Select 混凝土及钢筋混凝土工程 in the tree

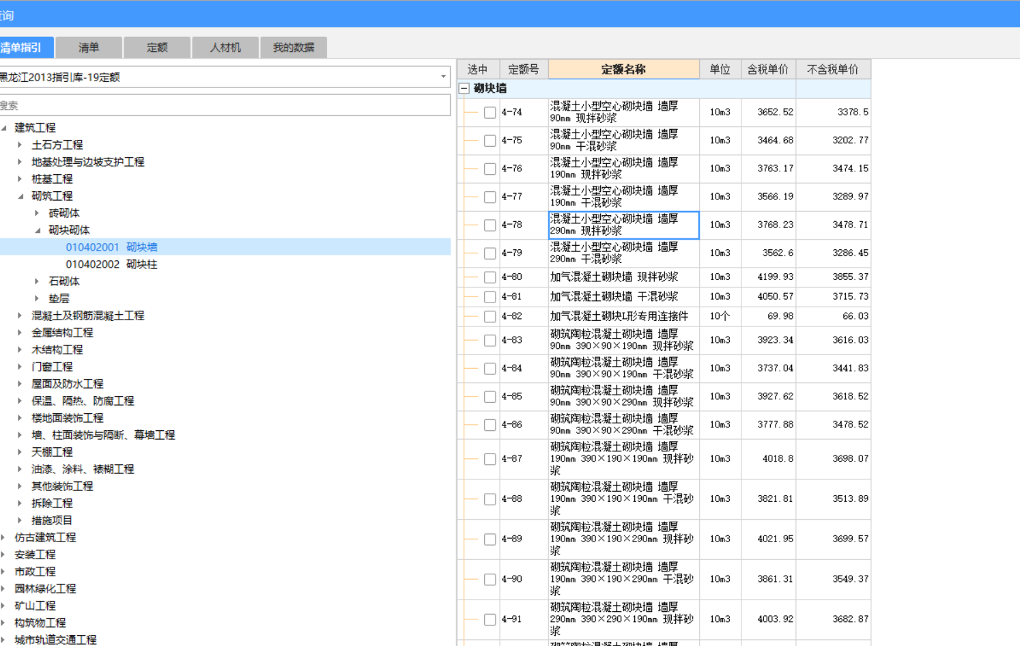(x=88, y=315)
